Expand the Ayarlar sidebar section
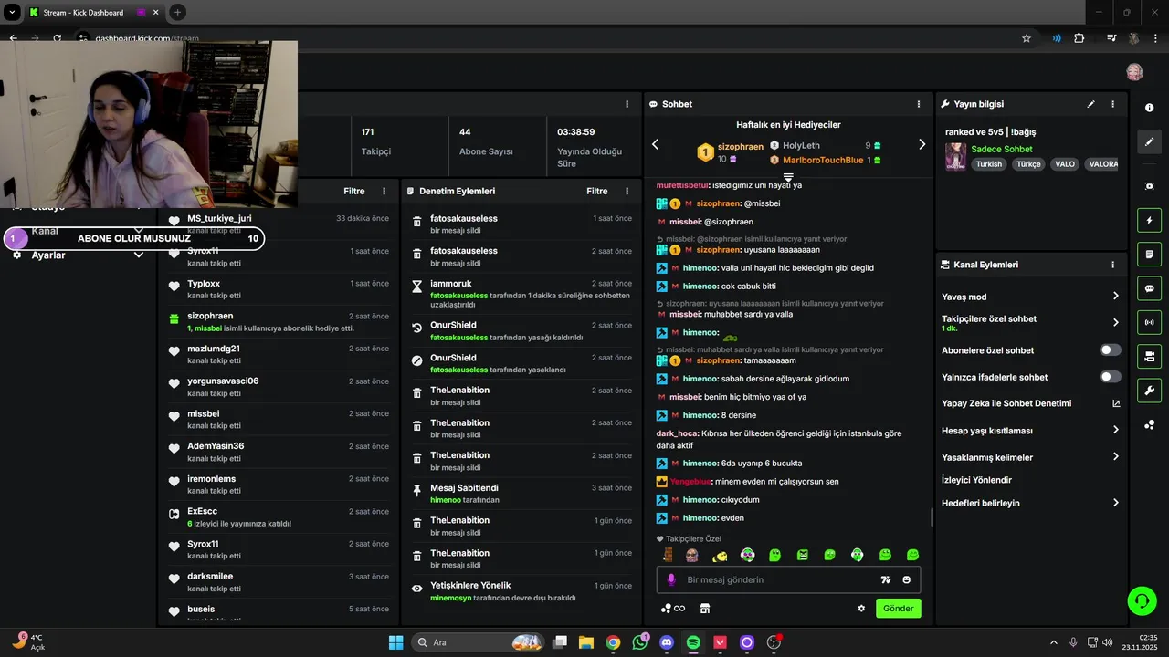The image size is (1169, 657). [139, 255]
